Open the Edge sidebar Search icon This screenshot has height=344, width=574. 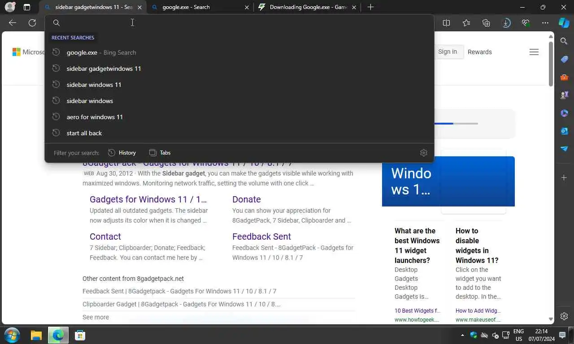564,41
